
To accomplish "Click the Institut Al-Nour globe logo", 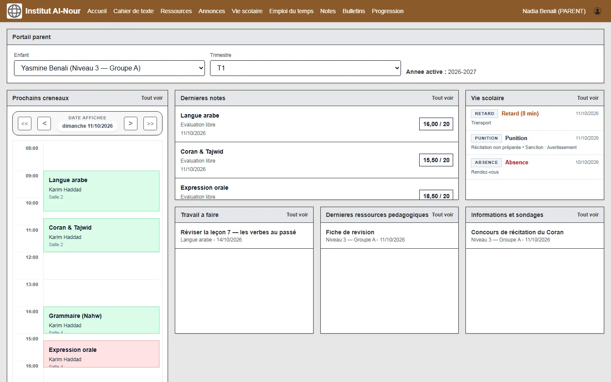I will [x=14, y=11].
